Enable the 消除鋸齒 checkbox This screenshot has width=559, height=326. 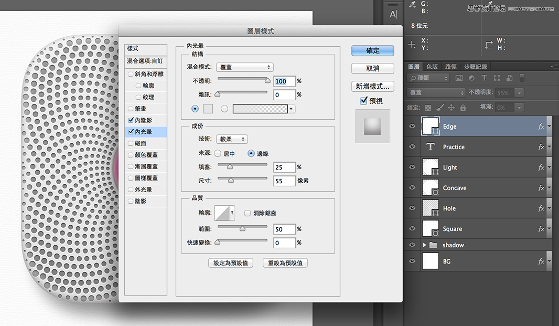(x=248, y=213)
